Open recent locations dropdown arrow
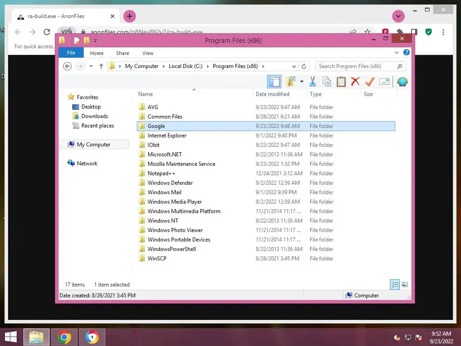The height and width of the screenshot is (346, 461). coord(91,66)
